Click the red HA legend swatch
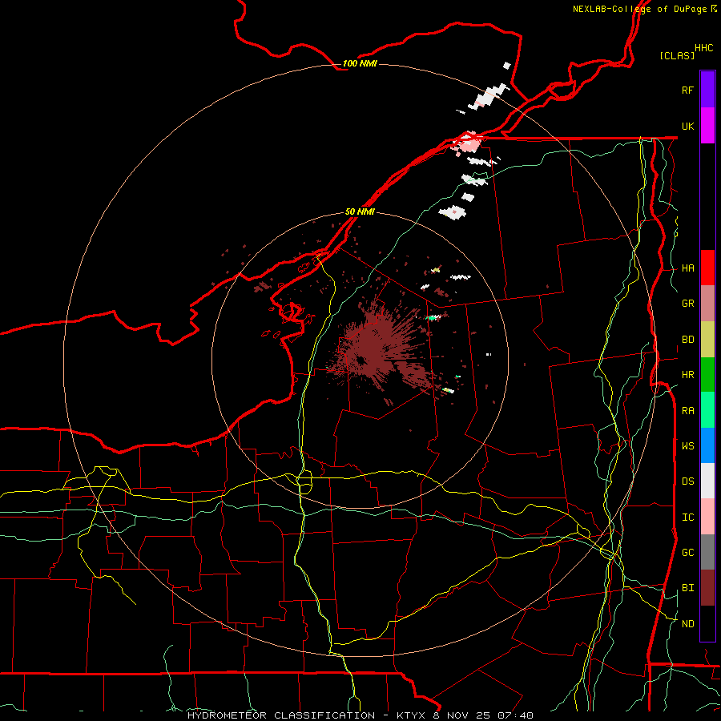This screenshot has width=721, height=721. click(x=707, y=268)
